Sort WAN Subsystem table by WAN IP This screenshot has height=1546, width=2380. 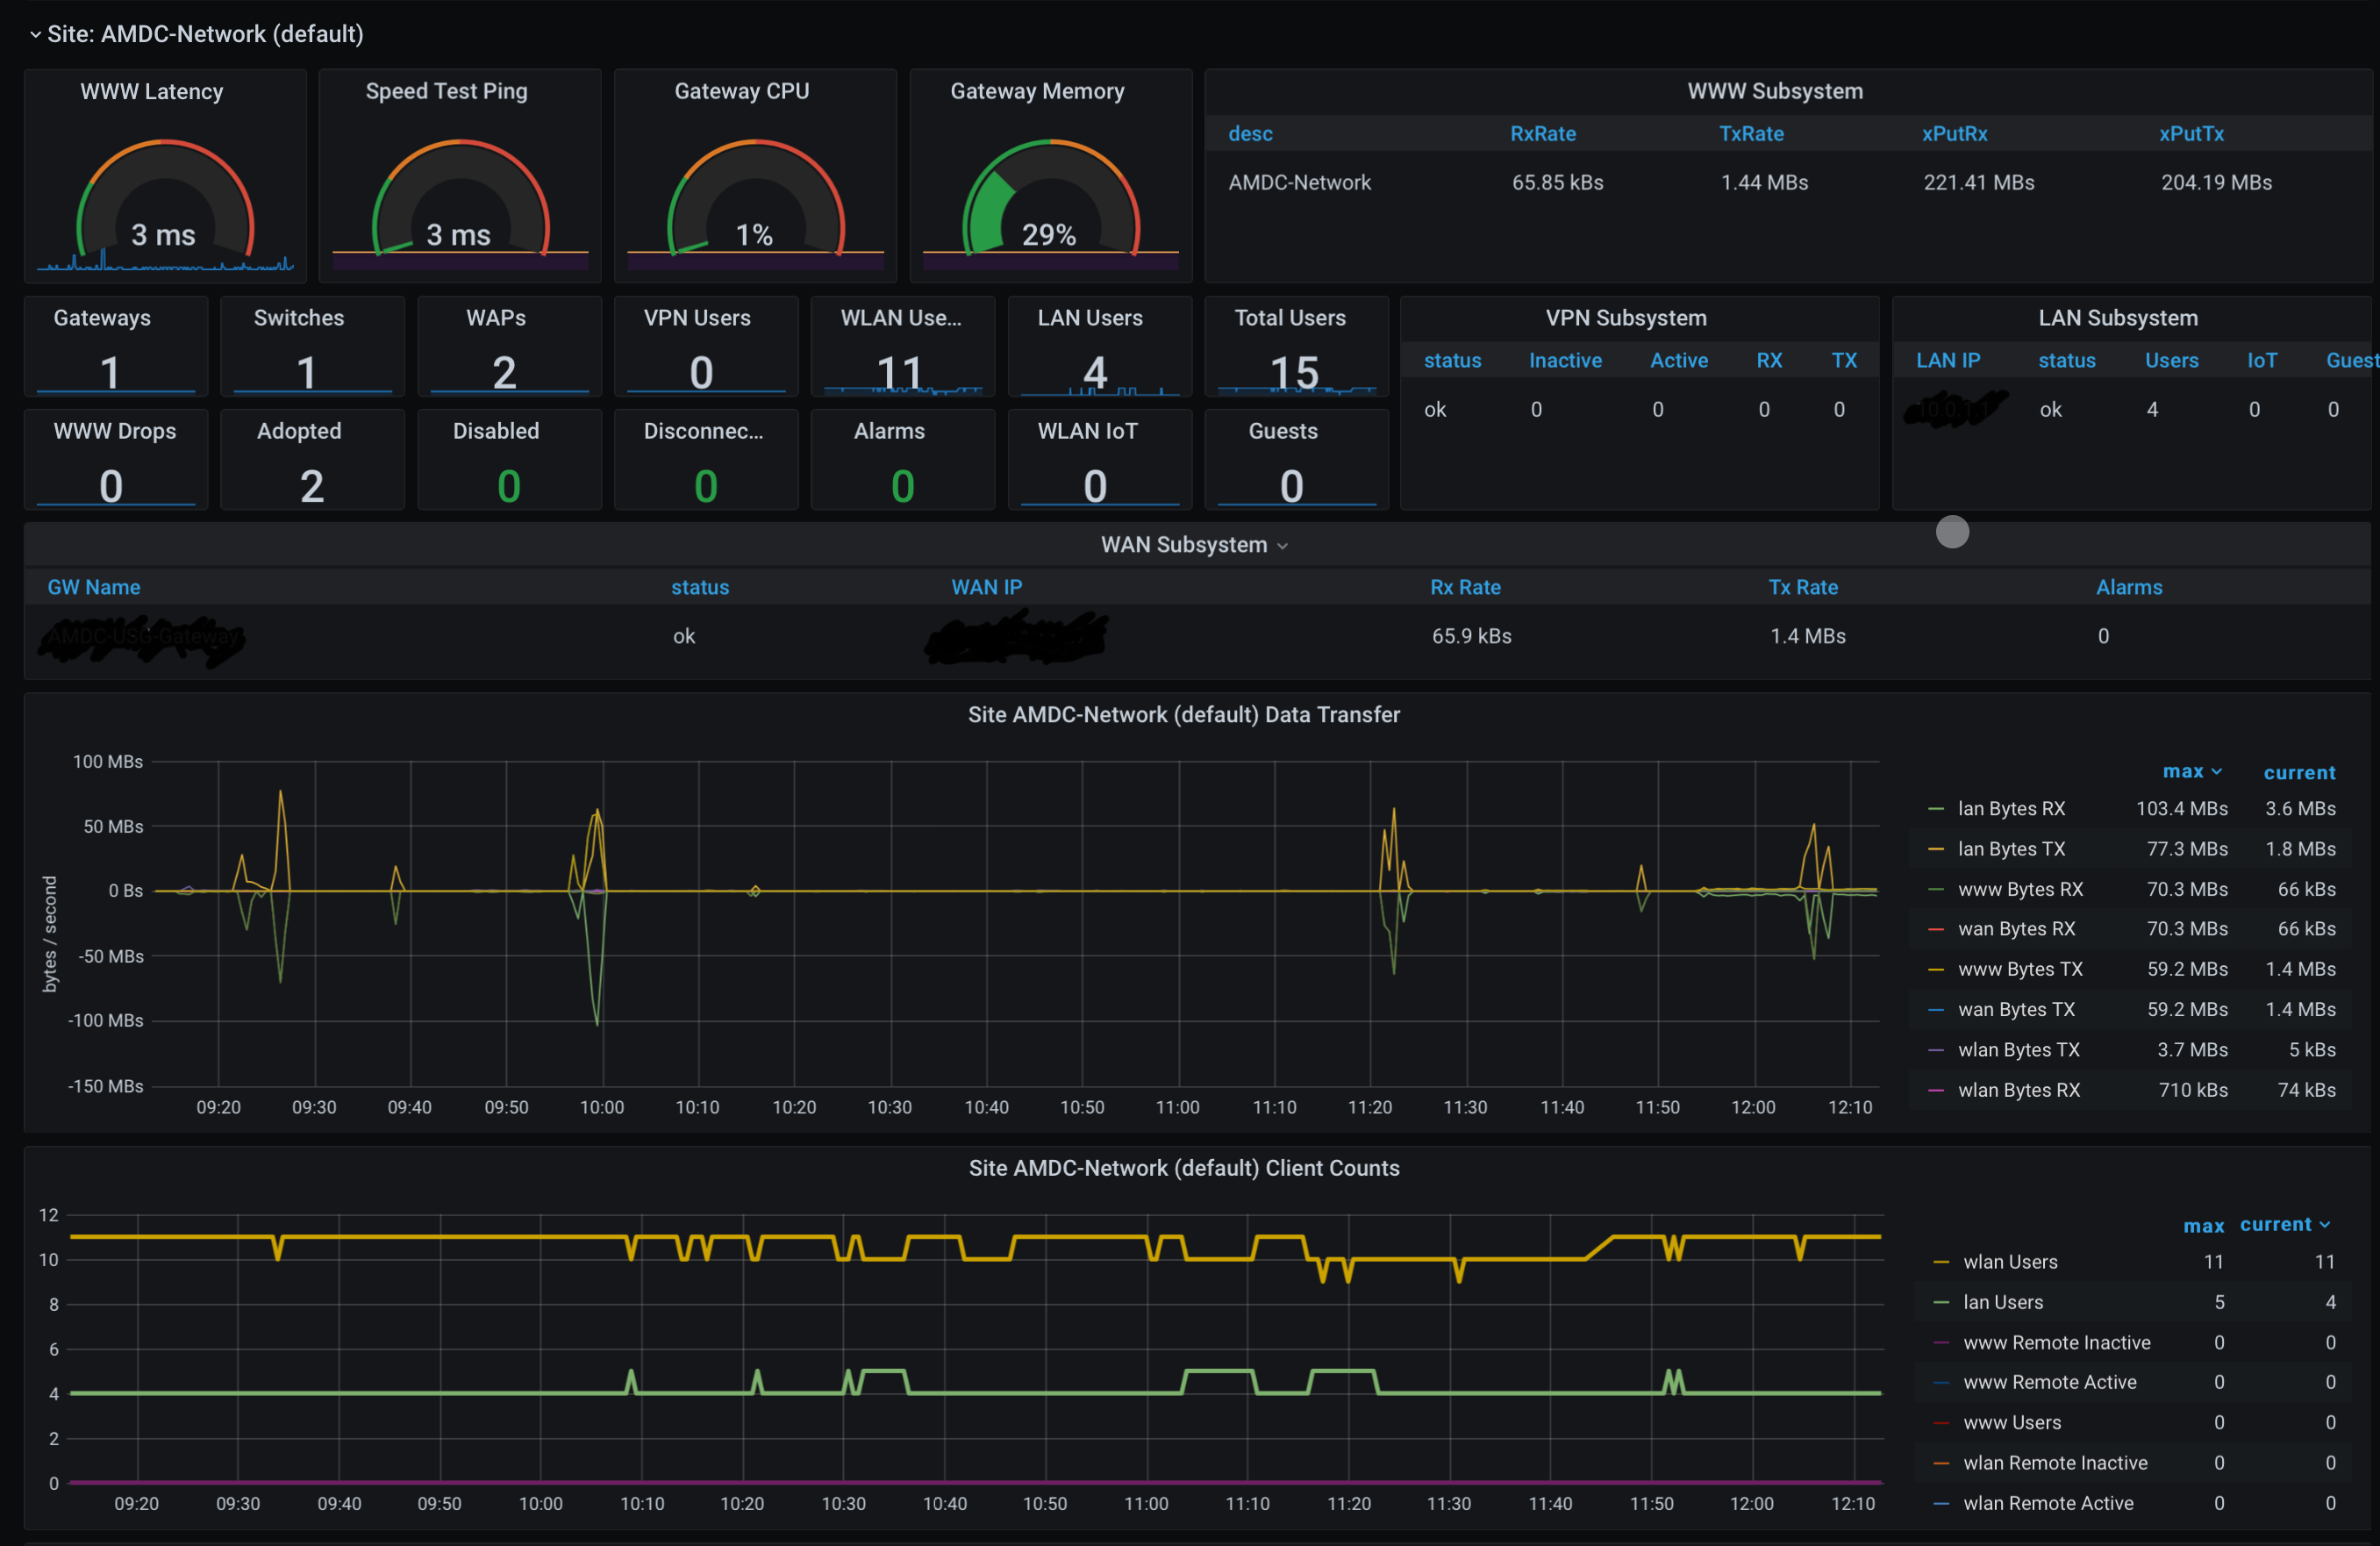tap(986, 587)
